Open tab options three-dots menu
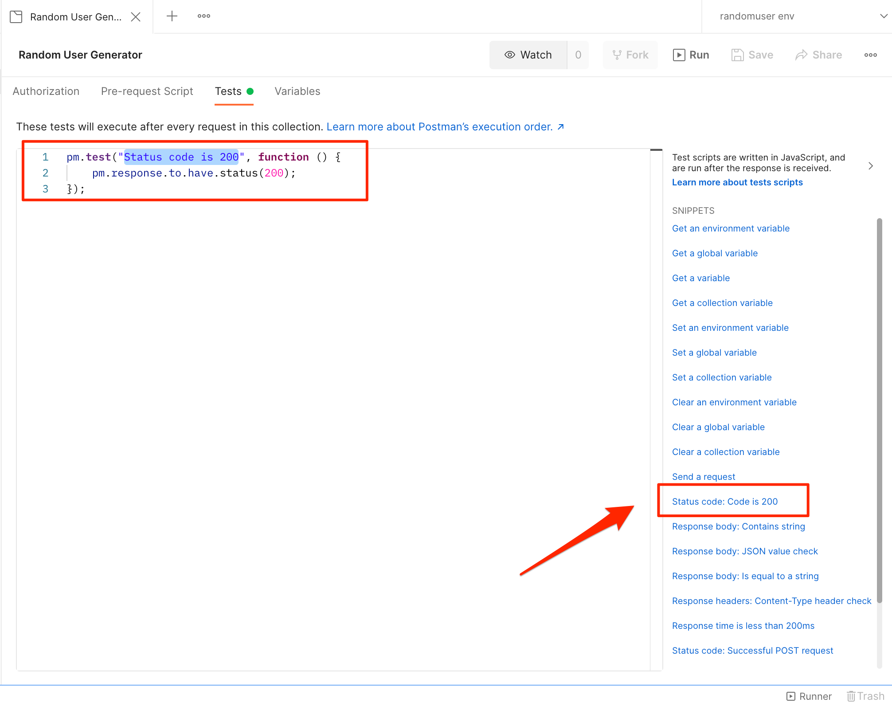This screenshot has height=706, width=892. pyautogui.click(x=204, y=16)
